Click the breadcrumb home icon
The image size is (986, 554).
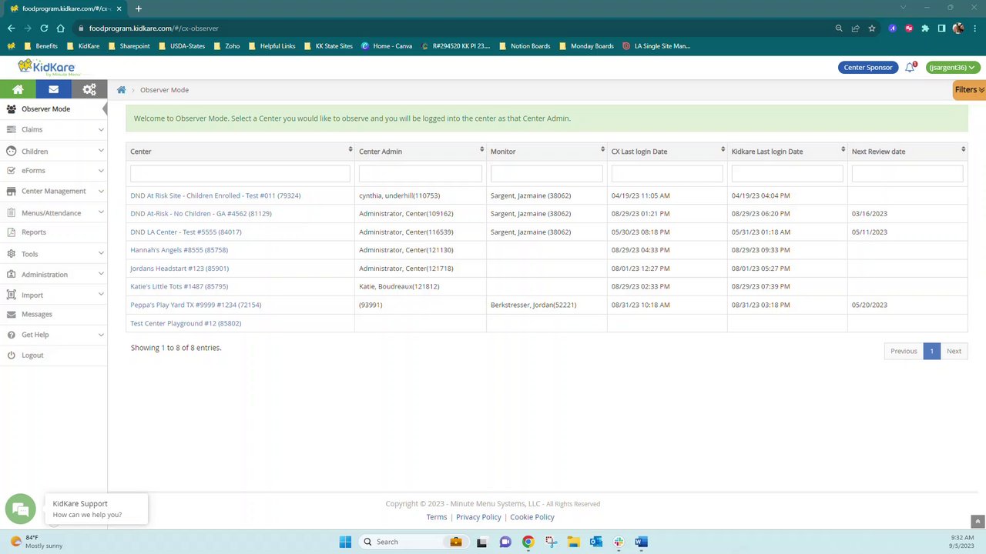(x=121, y=90)
